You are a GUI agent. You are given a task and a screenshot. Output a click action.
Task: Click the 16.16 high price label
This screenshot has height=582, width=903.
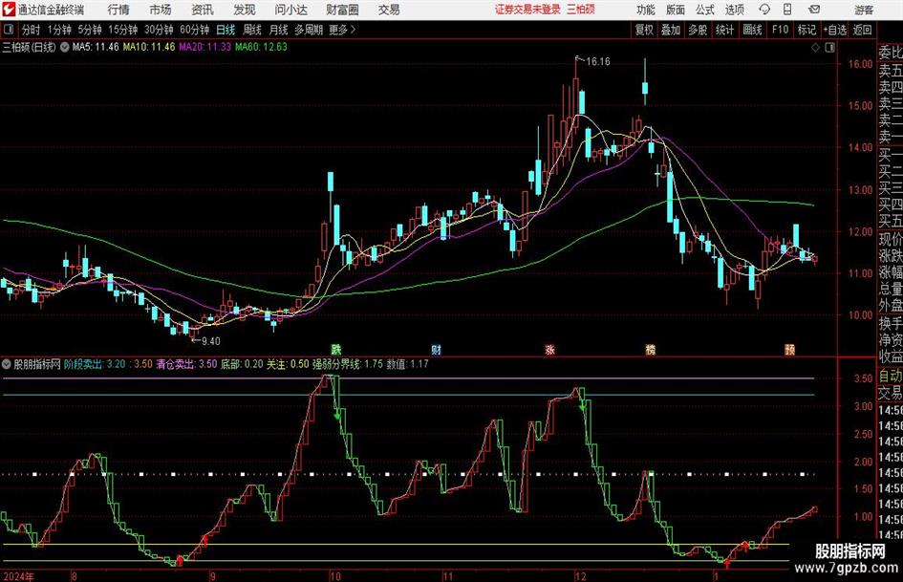pos(598,62)
